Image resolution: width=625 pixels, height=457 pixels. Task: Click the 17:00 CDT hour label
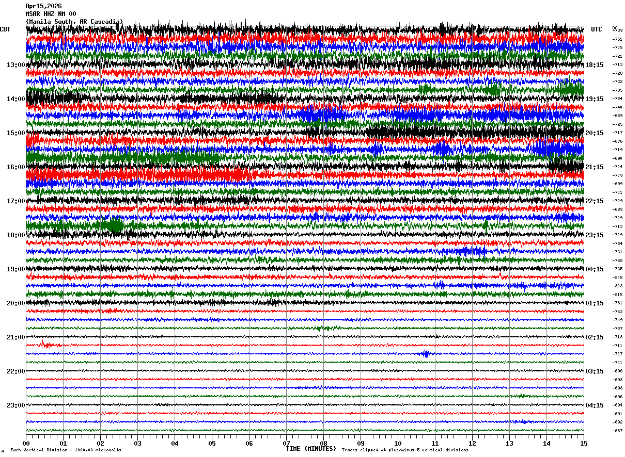click(x=16, y=201)
